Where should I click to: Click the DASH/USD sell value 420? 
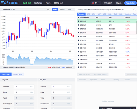(x=110, y=59)
